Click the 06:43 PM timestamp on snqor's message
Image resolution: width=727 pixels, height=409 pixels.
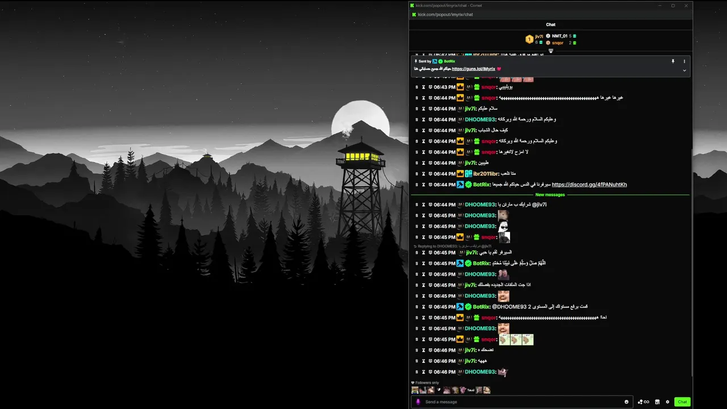click(445, 87)
